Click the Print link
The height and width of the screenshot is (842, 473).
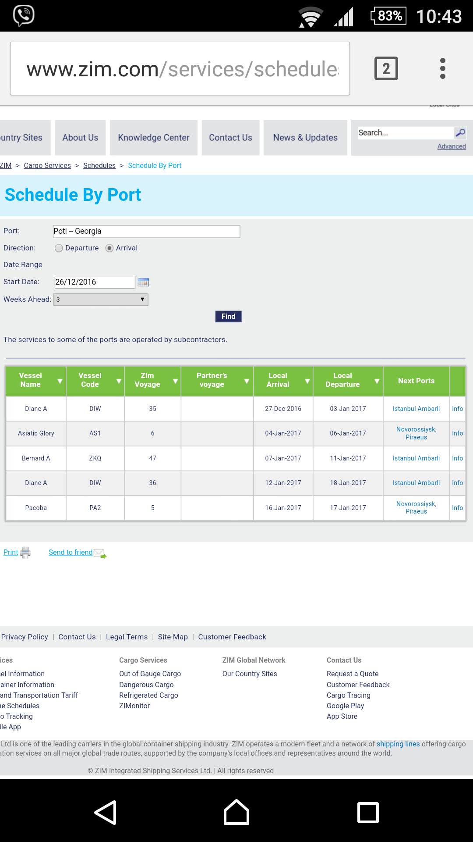click(x=11, y=553)
